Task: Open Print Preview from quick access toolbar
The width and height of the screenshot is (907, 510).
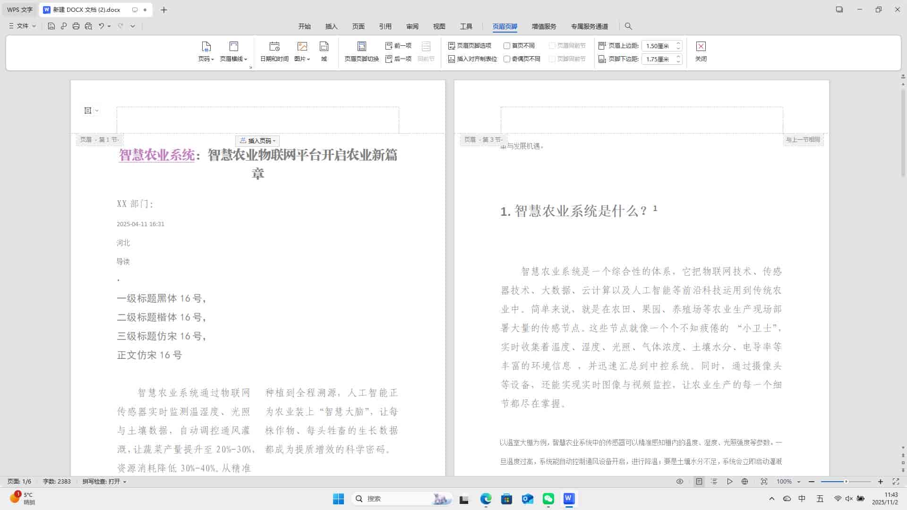Action: click(x=88, y=26)
